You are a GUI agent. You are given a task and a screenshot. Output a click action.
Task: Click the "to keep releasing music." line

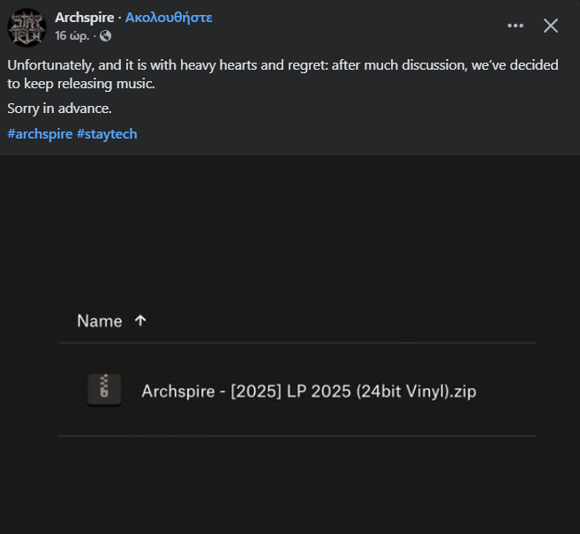click(x=81, y=85)
